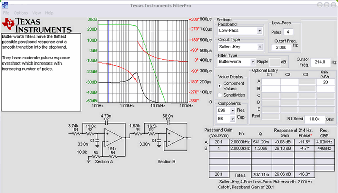Click Totals gain cell 26.06 dB
Image resolution: width=338 pixels, height=193 pixels.
[283, 174]
